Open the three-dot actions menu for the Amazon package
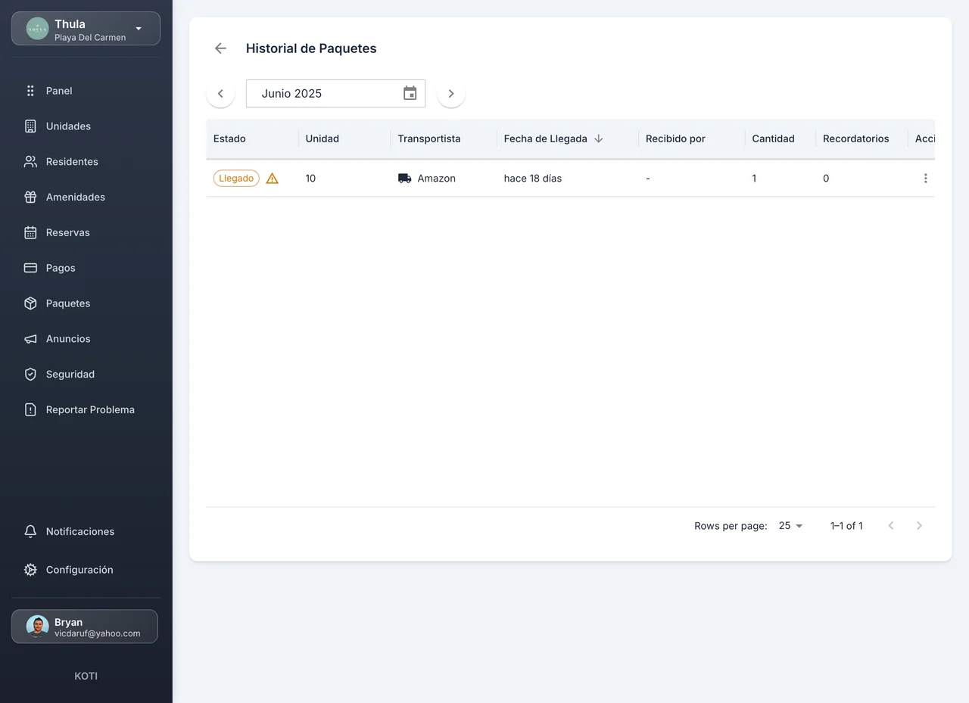 click(x=925, y=179)
